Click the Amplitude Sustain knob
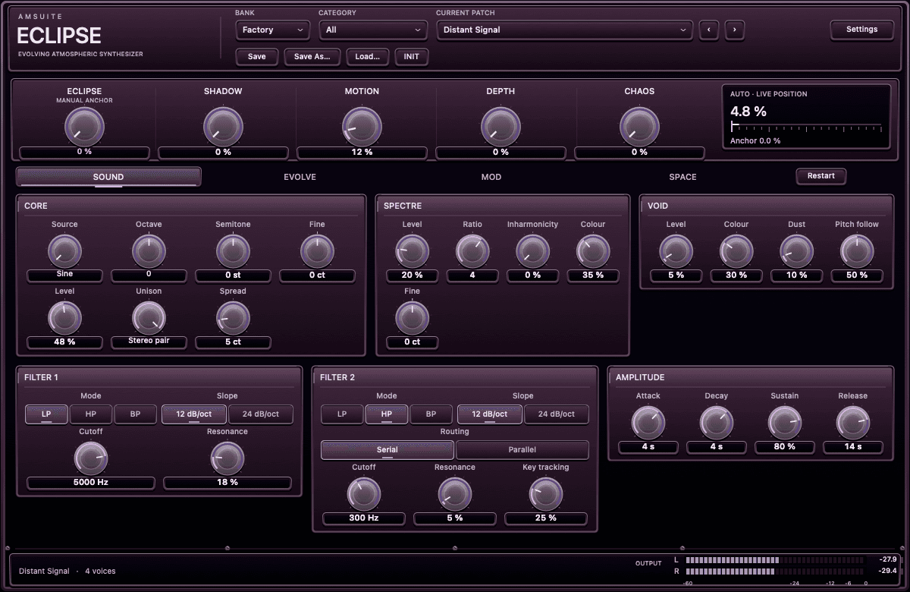The image size is (910, 592). pos(785,422)
